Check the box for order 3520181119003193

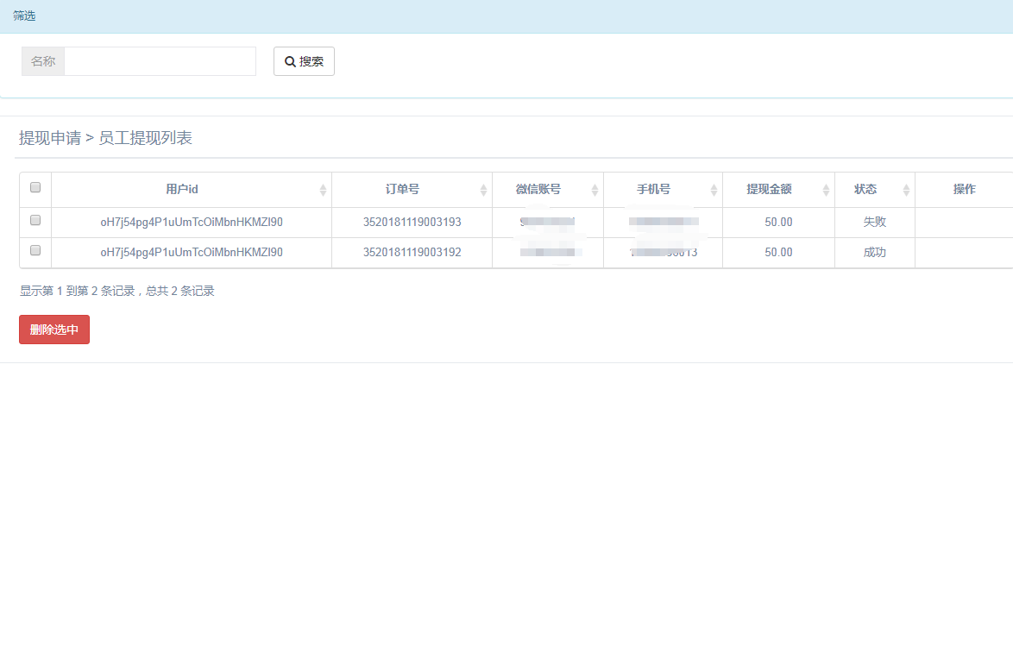click(35, 221)
